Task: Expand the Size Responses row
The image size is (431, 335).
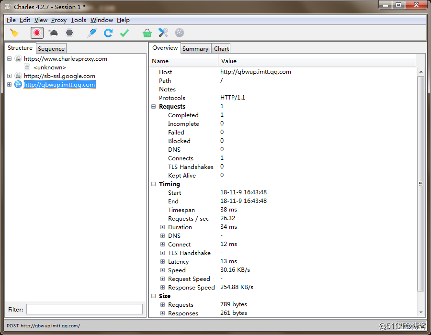Action: (162, 313)
